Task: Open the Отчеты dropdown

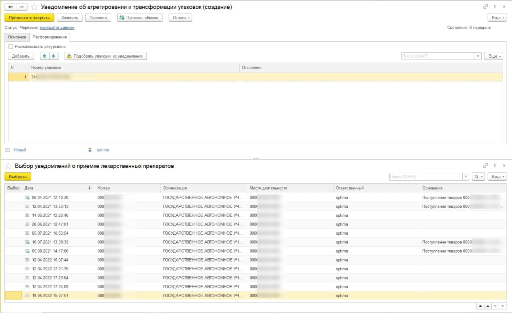Action: coord(180,18)
